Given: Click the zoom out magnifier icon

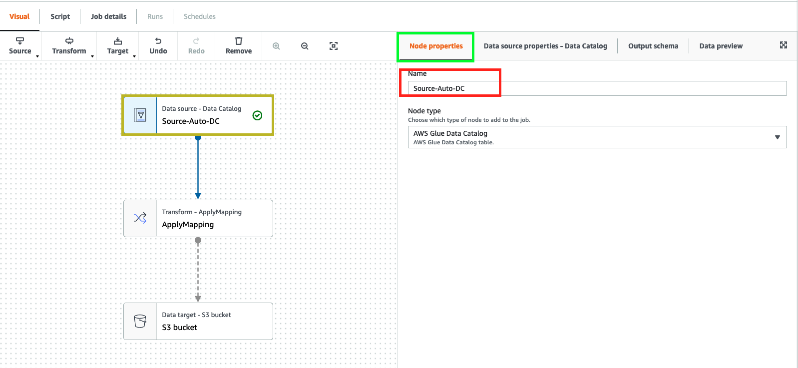Looking at the screenshot, I should [x=305, y=46].
